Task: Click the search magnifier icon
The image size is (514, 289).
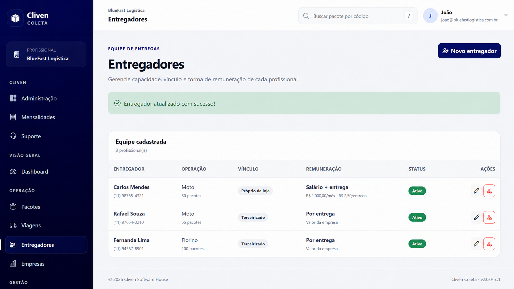Action: click(306, 16)
